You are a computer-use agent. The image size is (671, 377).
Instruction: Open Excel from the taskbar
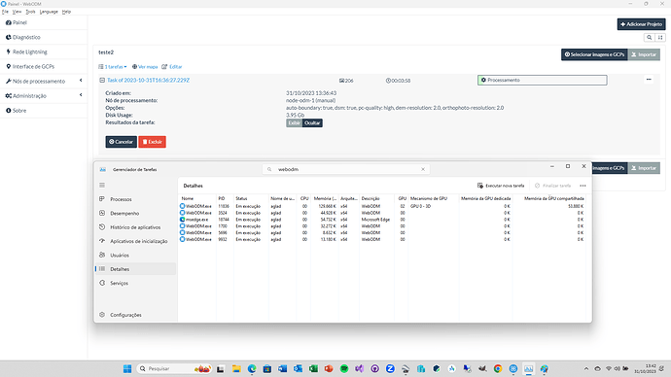coord(313,369)
